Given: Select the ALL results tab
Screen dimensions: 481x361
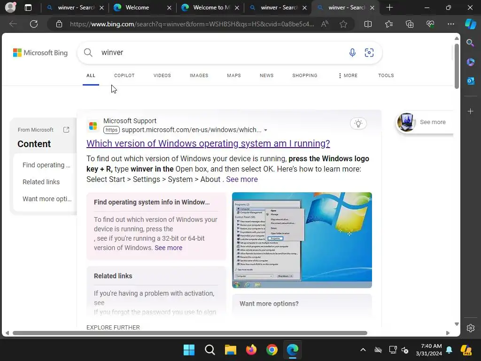Looking at the screenshot, I should (x=91, y=76).
